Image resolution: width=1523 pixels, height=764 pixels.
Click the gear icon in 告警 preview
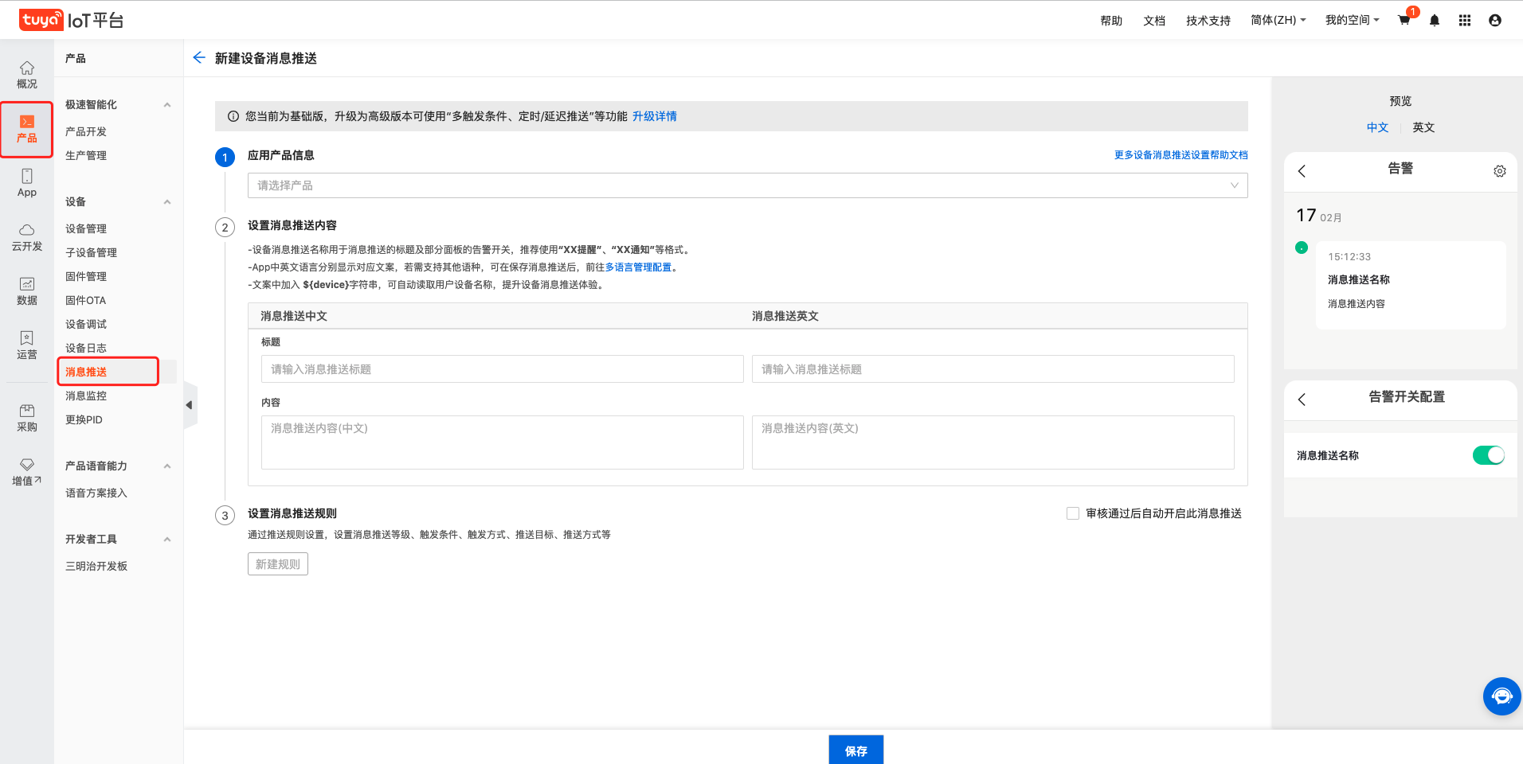click(x=1499, y=171)
